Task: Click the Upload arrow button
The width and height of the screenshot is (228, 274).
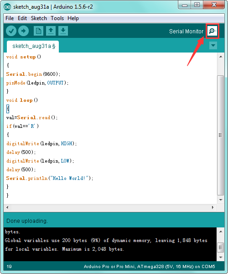Action: (x=23, y=31)
